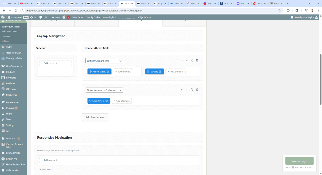Click the browser address bar URL
The height and width of the screenshot is (175, 322).
click(x=84, y=10)
